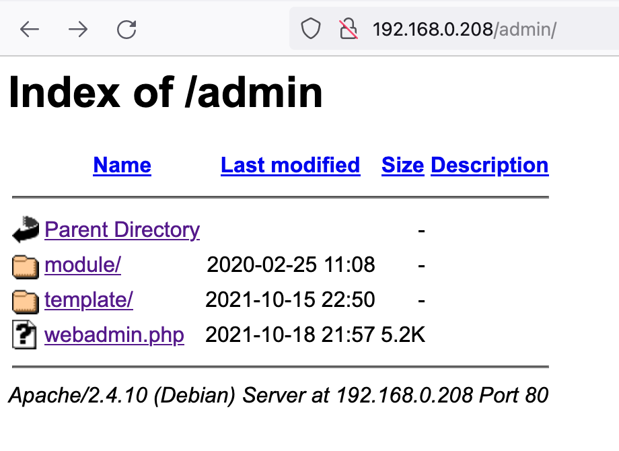Screen dimensions: 619x451
Task: Open the webadmin.php file link
Action: [x=114, y=335]
